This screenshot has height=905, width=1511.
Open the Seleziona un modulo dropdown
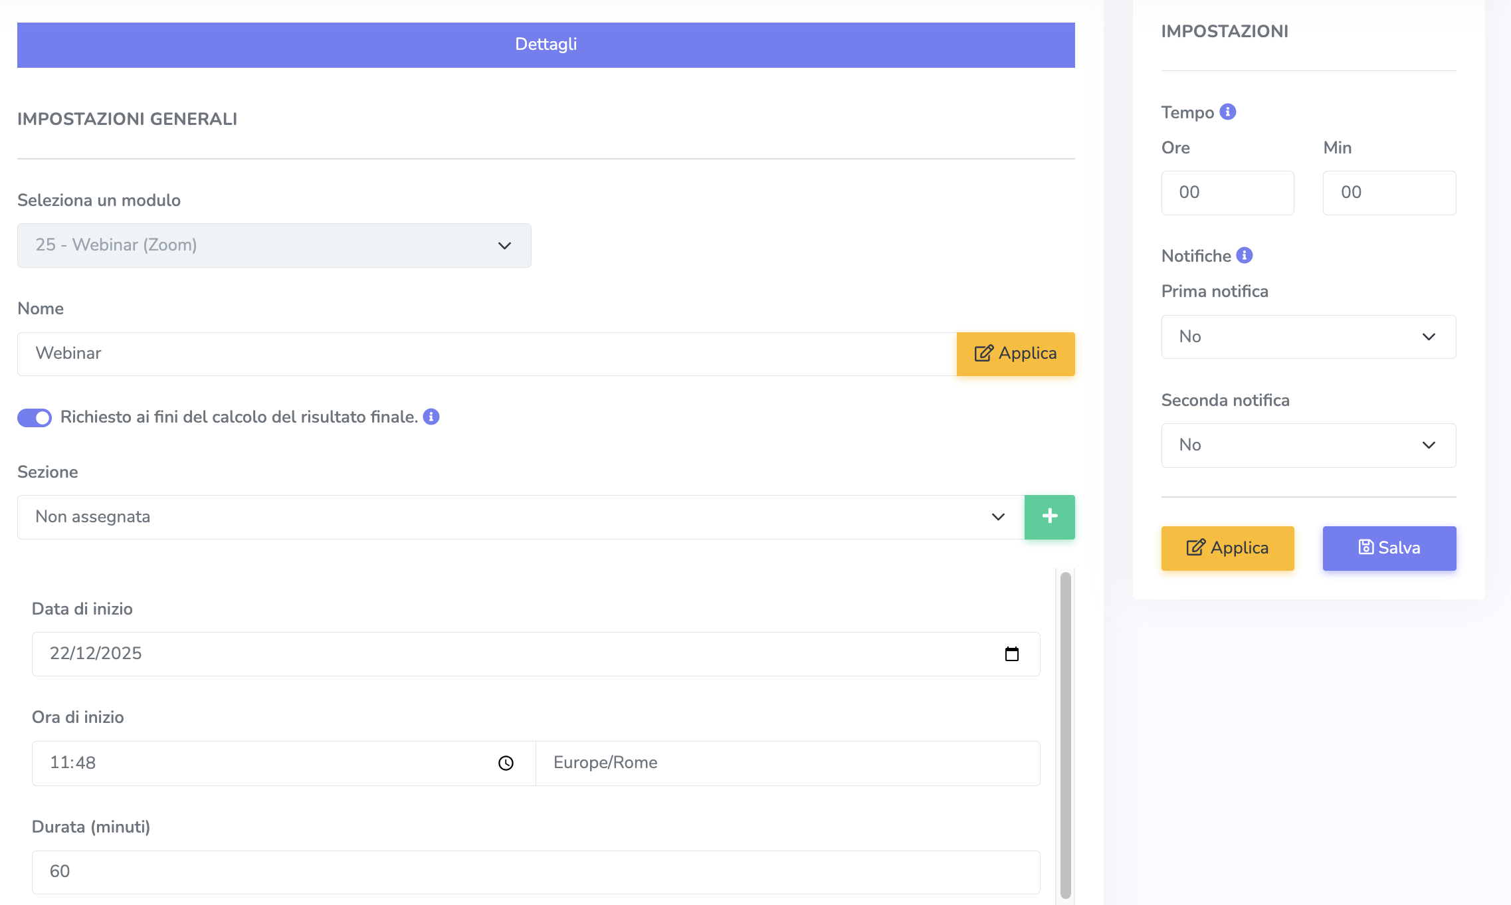(x=274, y=245)
